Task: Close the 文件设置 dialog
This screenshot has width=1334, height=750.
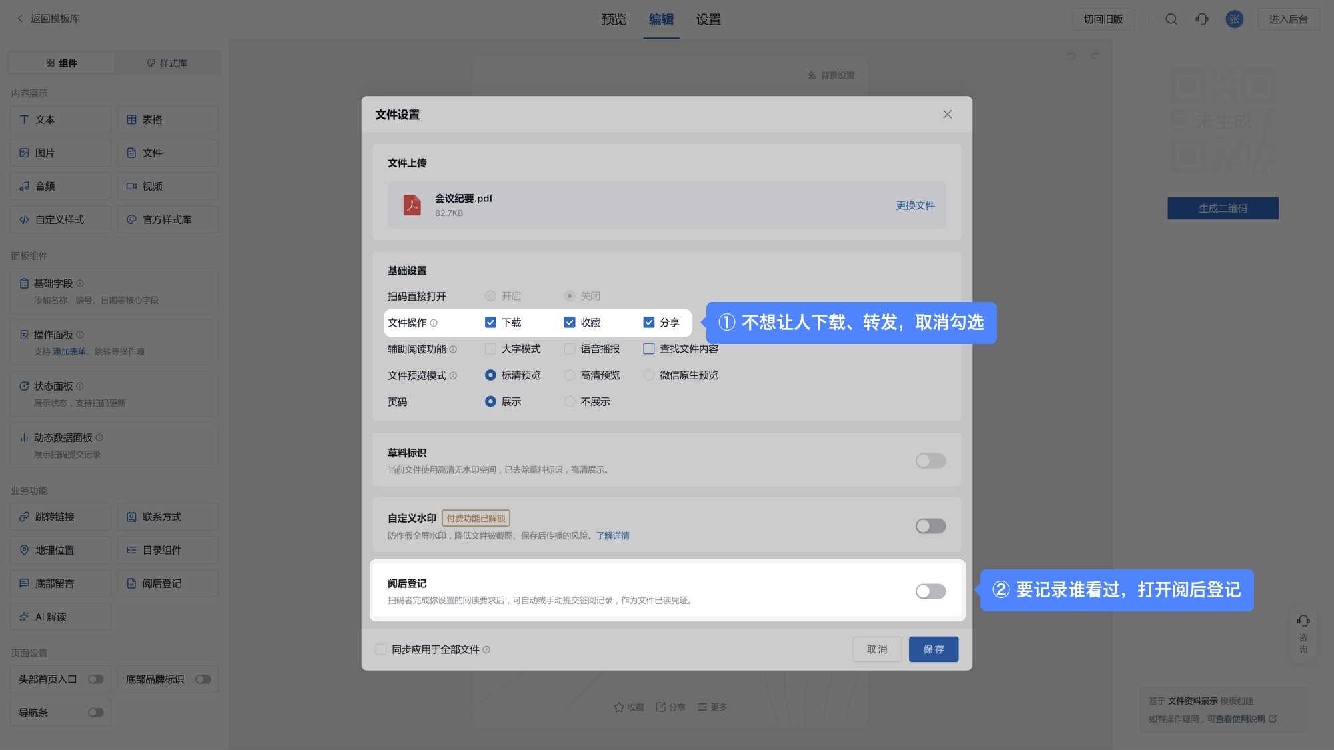Action: [x=947, y=115]
